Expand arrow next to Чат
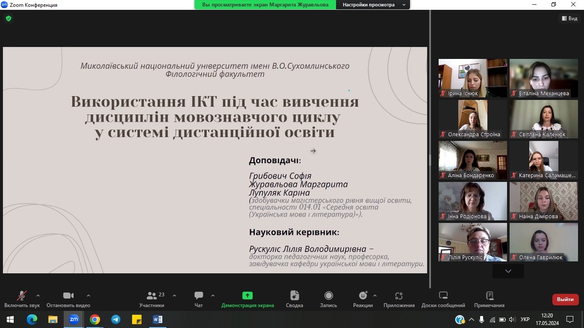This screenshot has width=584, height=328. 213,296
